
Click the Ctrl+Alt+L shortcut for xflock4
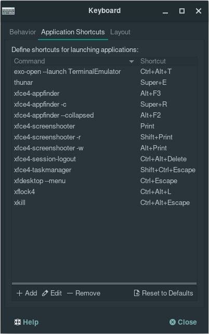(155, 191)
